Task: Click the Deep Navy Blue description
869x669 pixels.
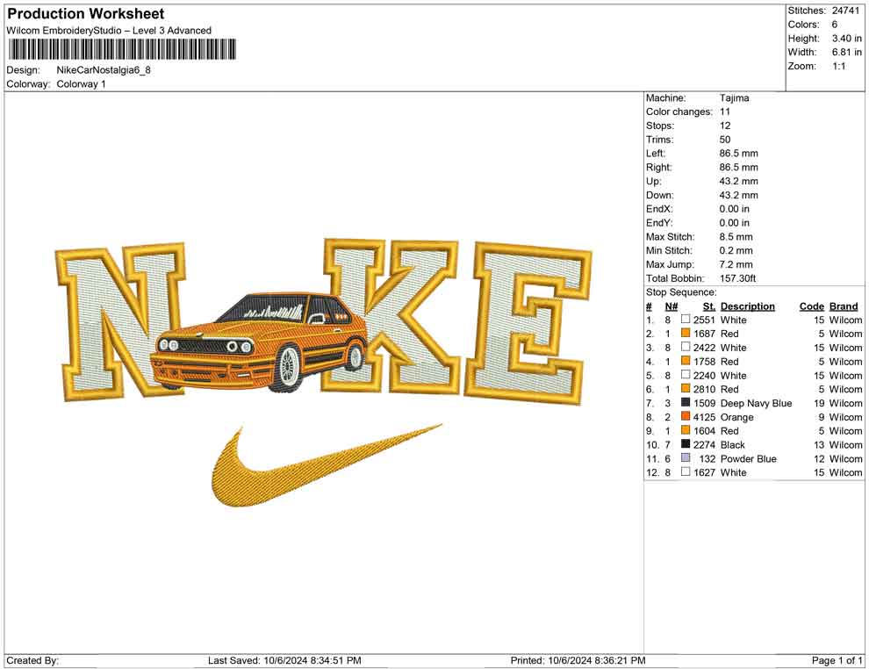Action: tap(756, 403)
